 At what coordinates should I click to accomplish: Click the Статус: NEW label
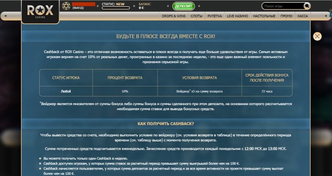point(113,4)
